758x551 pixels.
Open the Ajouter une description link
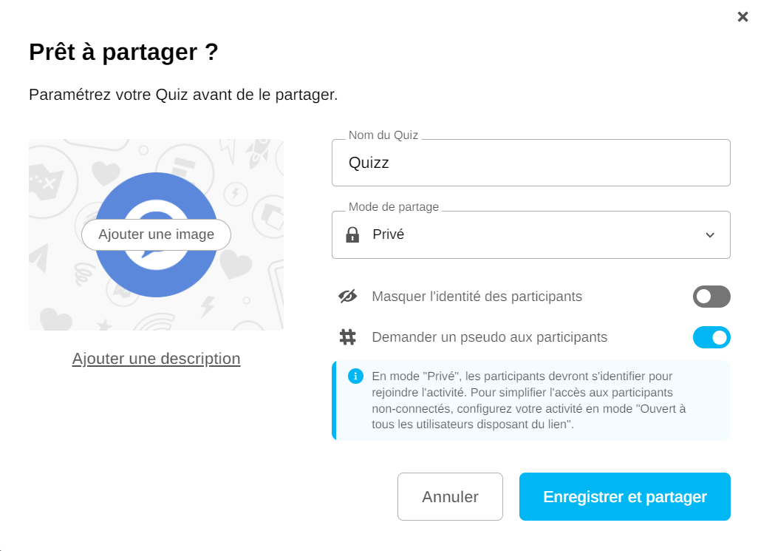click(156, 359)
